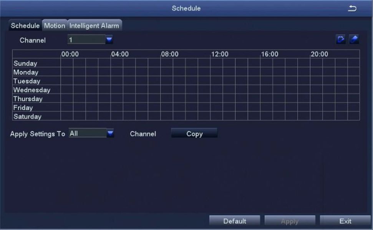Select the eraser schedule icon
This screenshot has width=373, height=230.
[354, 39]
